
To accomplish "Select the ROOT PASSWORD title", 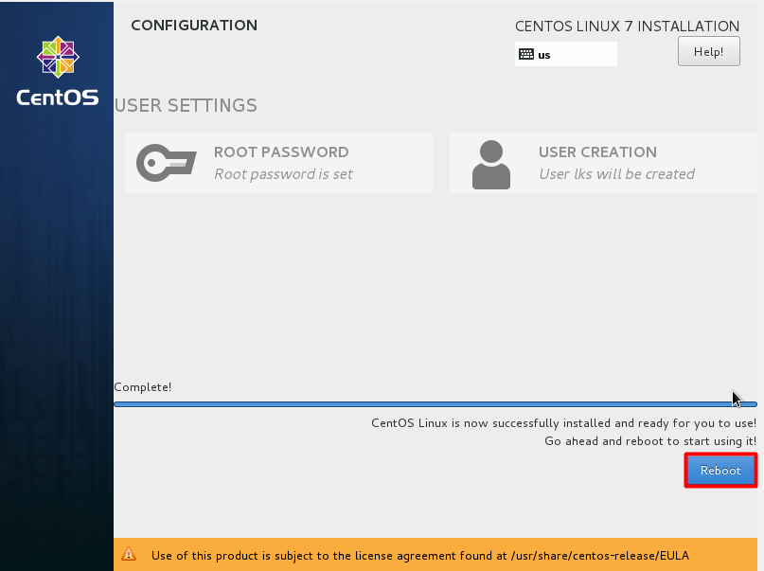I will click(281, 152).
